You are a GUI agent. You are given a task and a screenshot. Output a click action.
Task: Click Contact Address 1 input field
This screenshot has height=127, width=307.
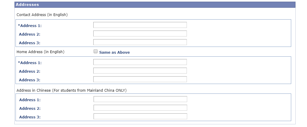pyautogui.click(x=140, y=25)
